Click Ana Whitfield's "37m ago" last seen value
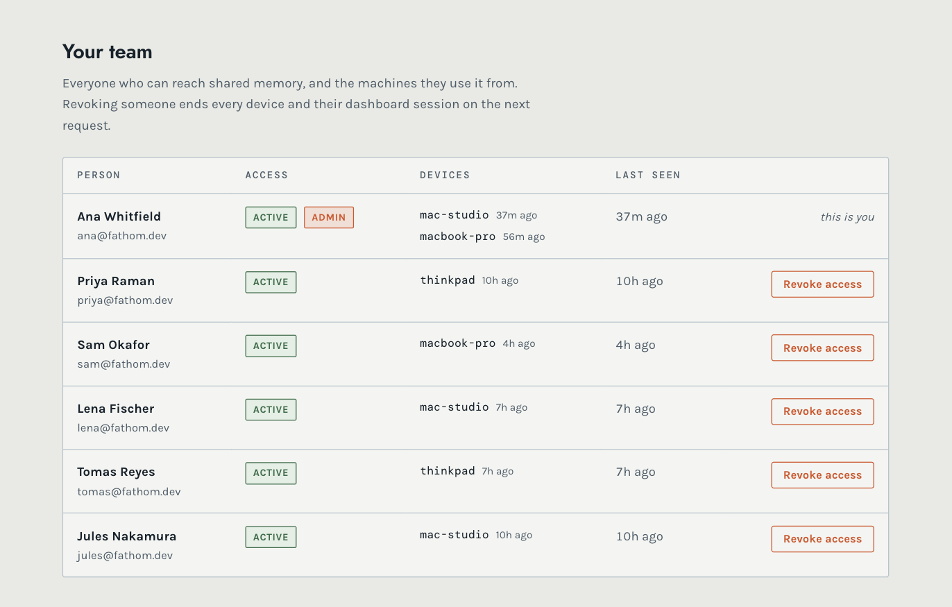The image size is (952, 607). [641, 216]
